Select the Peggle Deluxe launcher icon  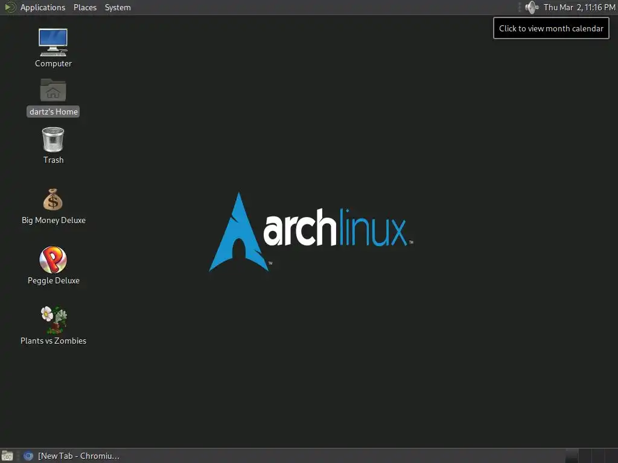click(53, 259)
